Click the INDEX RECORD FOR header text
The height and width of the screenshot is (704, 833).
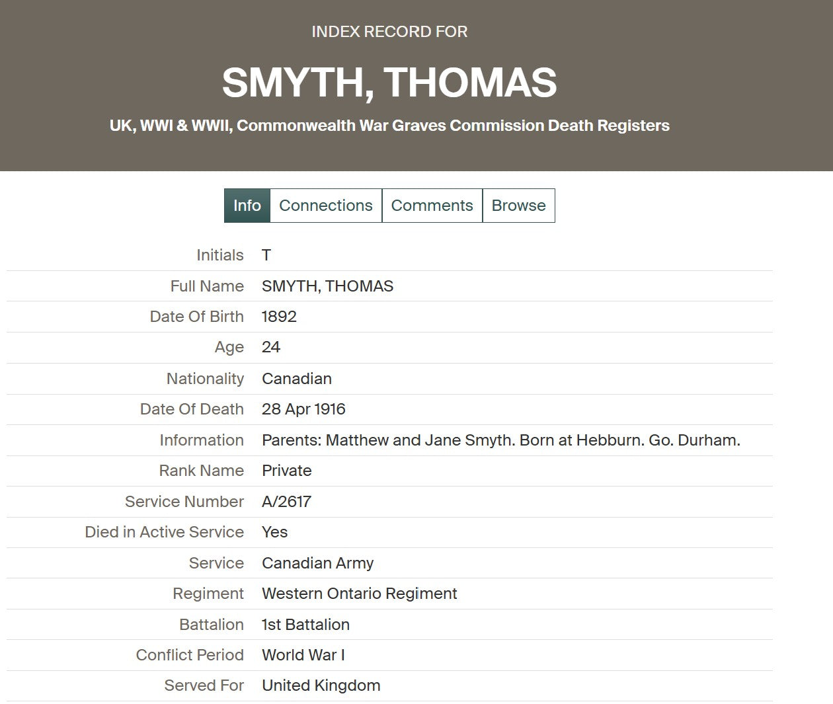click(x=389, y=32)
